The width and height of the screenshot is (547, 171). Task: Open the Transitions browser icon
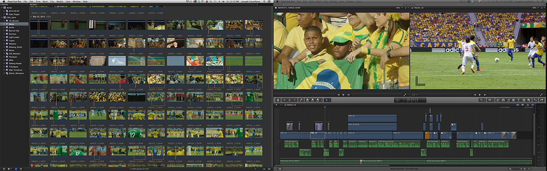click(x=513, y=100)
